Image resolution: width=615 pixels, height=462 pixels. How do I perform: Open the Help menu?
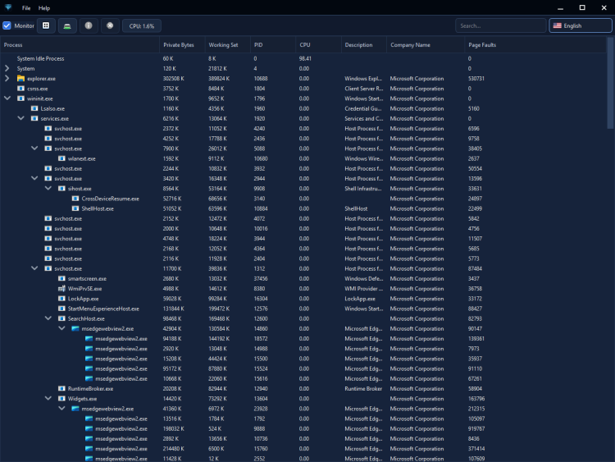(x=44, y=8)
